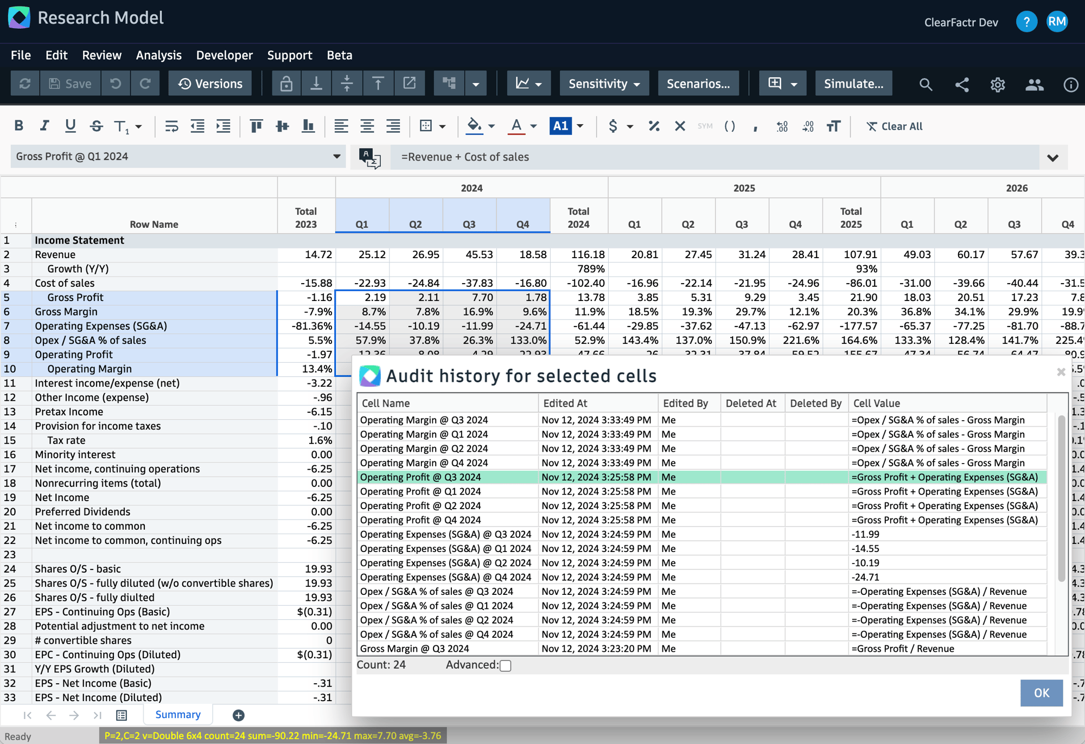Open the search magnifier
Image resolution: width=1085 pixels, height=744 pixels.
tap(926, 84)
